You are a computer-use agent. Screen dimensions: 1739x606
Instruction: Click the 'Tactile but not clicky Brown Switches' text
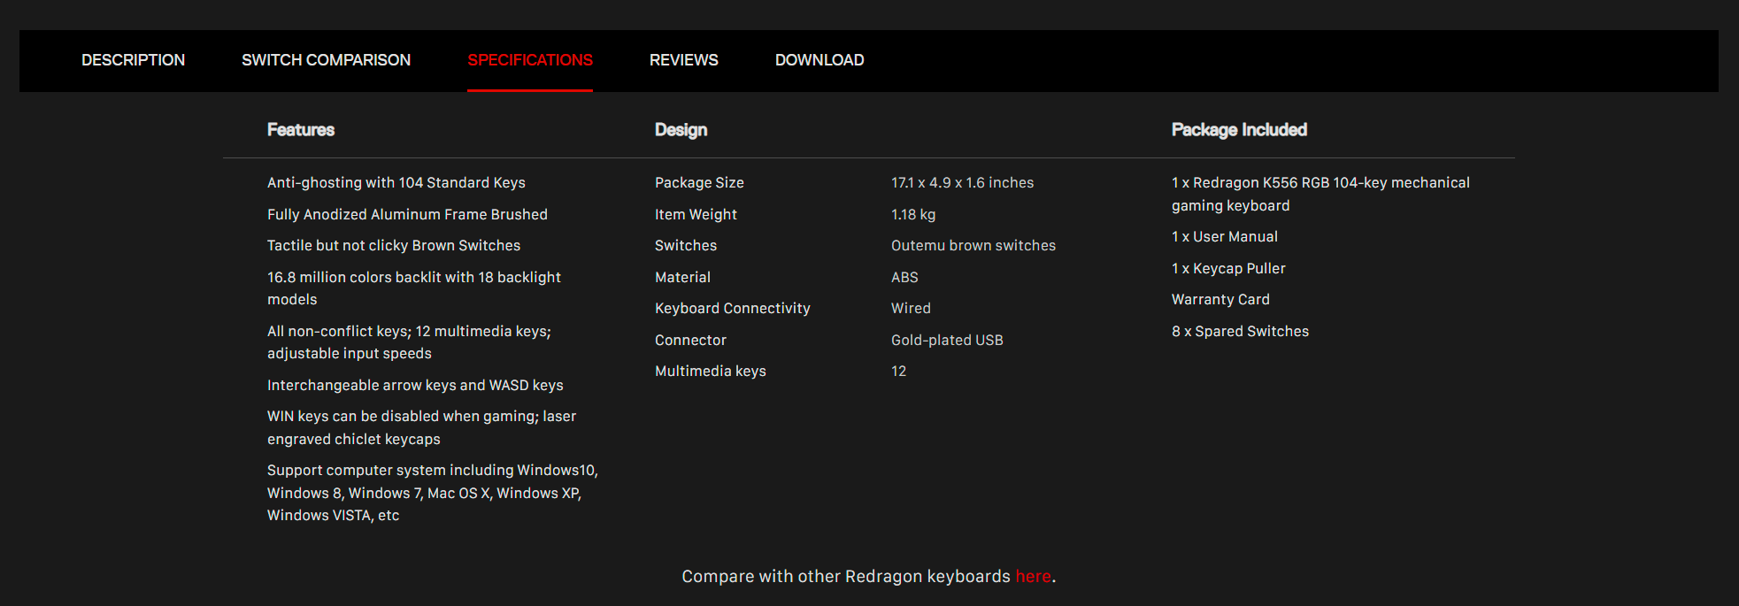[x=394, y=246]
